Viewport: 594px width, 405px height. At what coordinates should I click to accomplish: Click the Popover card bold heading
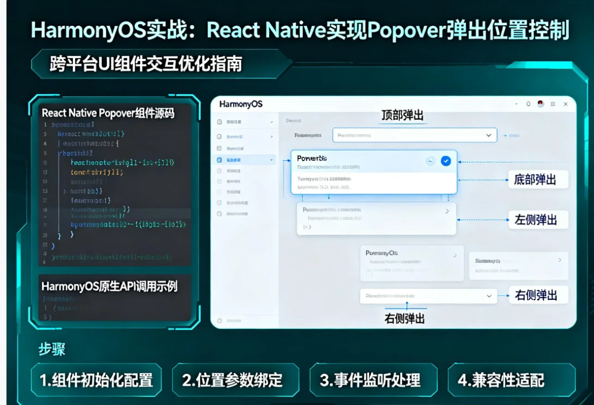pos(312,158)
